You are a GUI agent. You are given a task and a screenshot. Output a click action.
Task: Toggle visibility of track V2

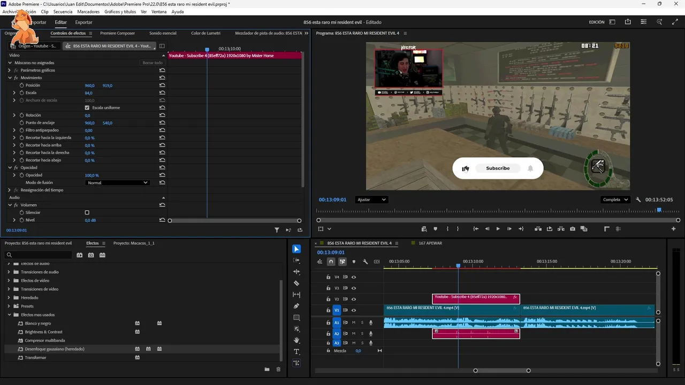pos(354,299)
